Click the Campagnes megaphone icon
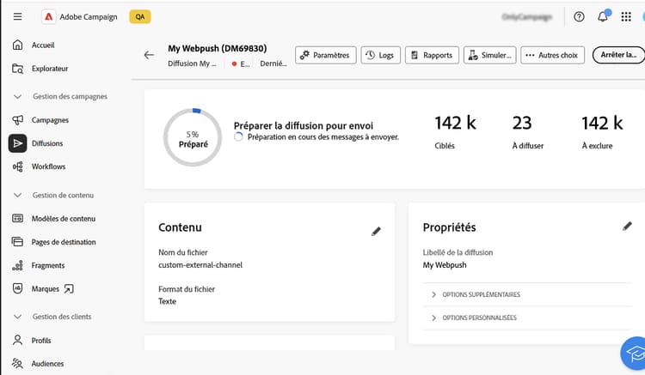645x375 pixels. pos(18,120)
